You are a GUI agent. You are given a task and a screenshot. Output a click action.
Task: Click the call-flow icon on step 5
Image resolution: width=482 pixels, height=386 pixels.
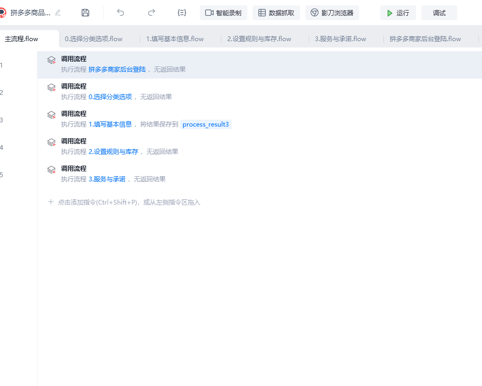click(51, 169)
